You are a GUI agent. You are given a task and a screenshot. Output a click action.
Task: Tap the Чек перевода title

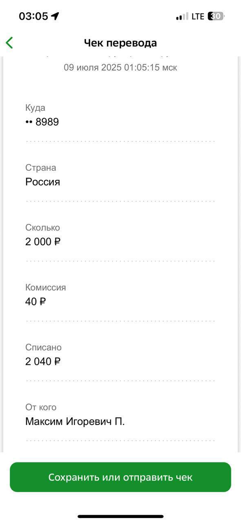pos(120,43)
